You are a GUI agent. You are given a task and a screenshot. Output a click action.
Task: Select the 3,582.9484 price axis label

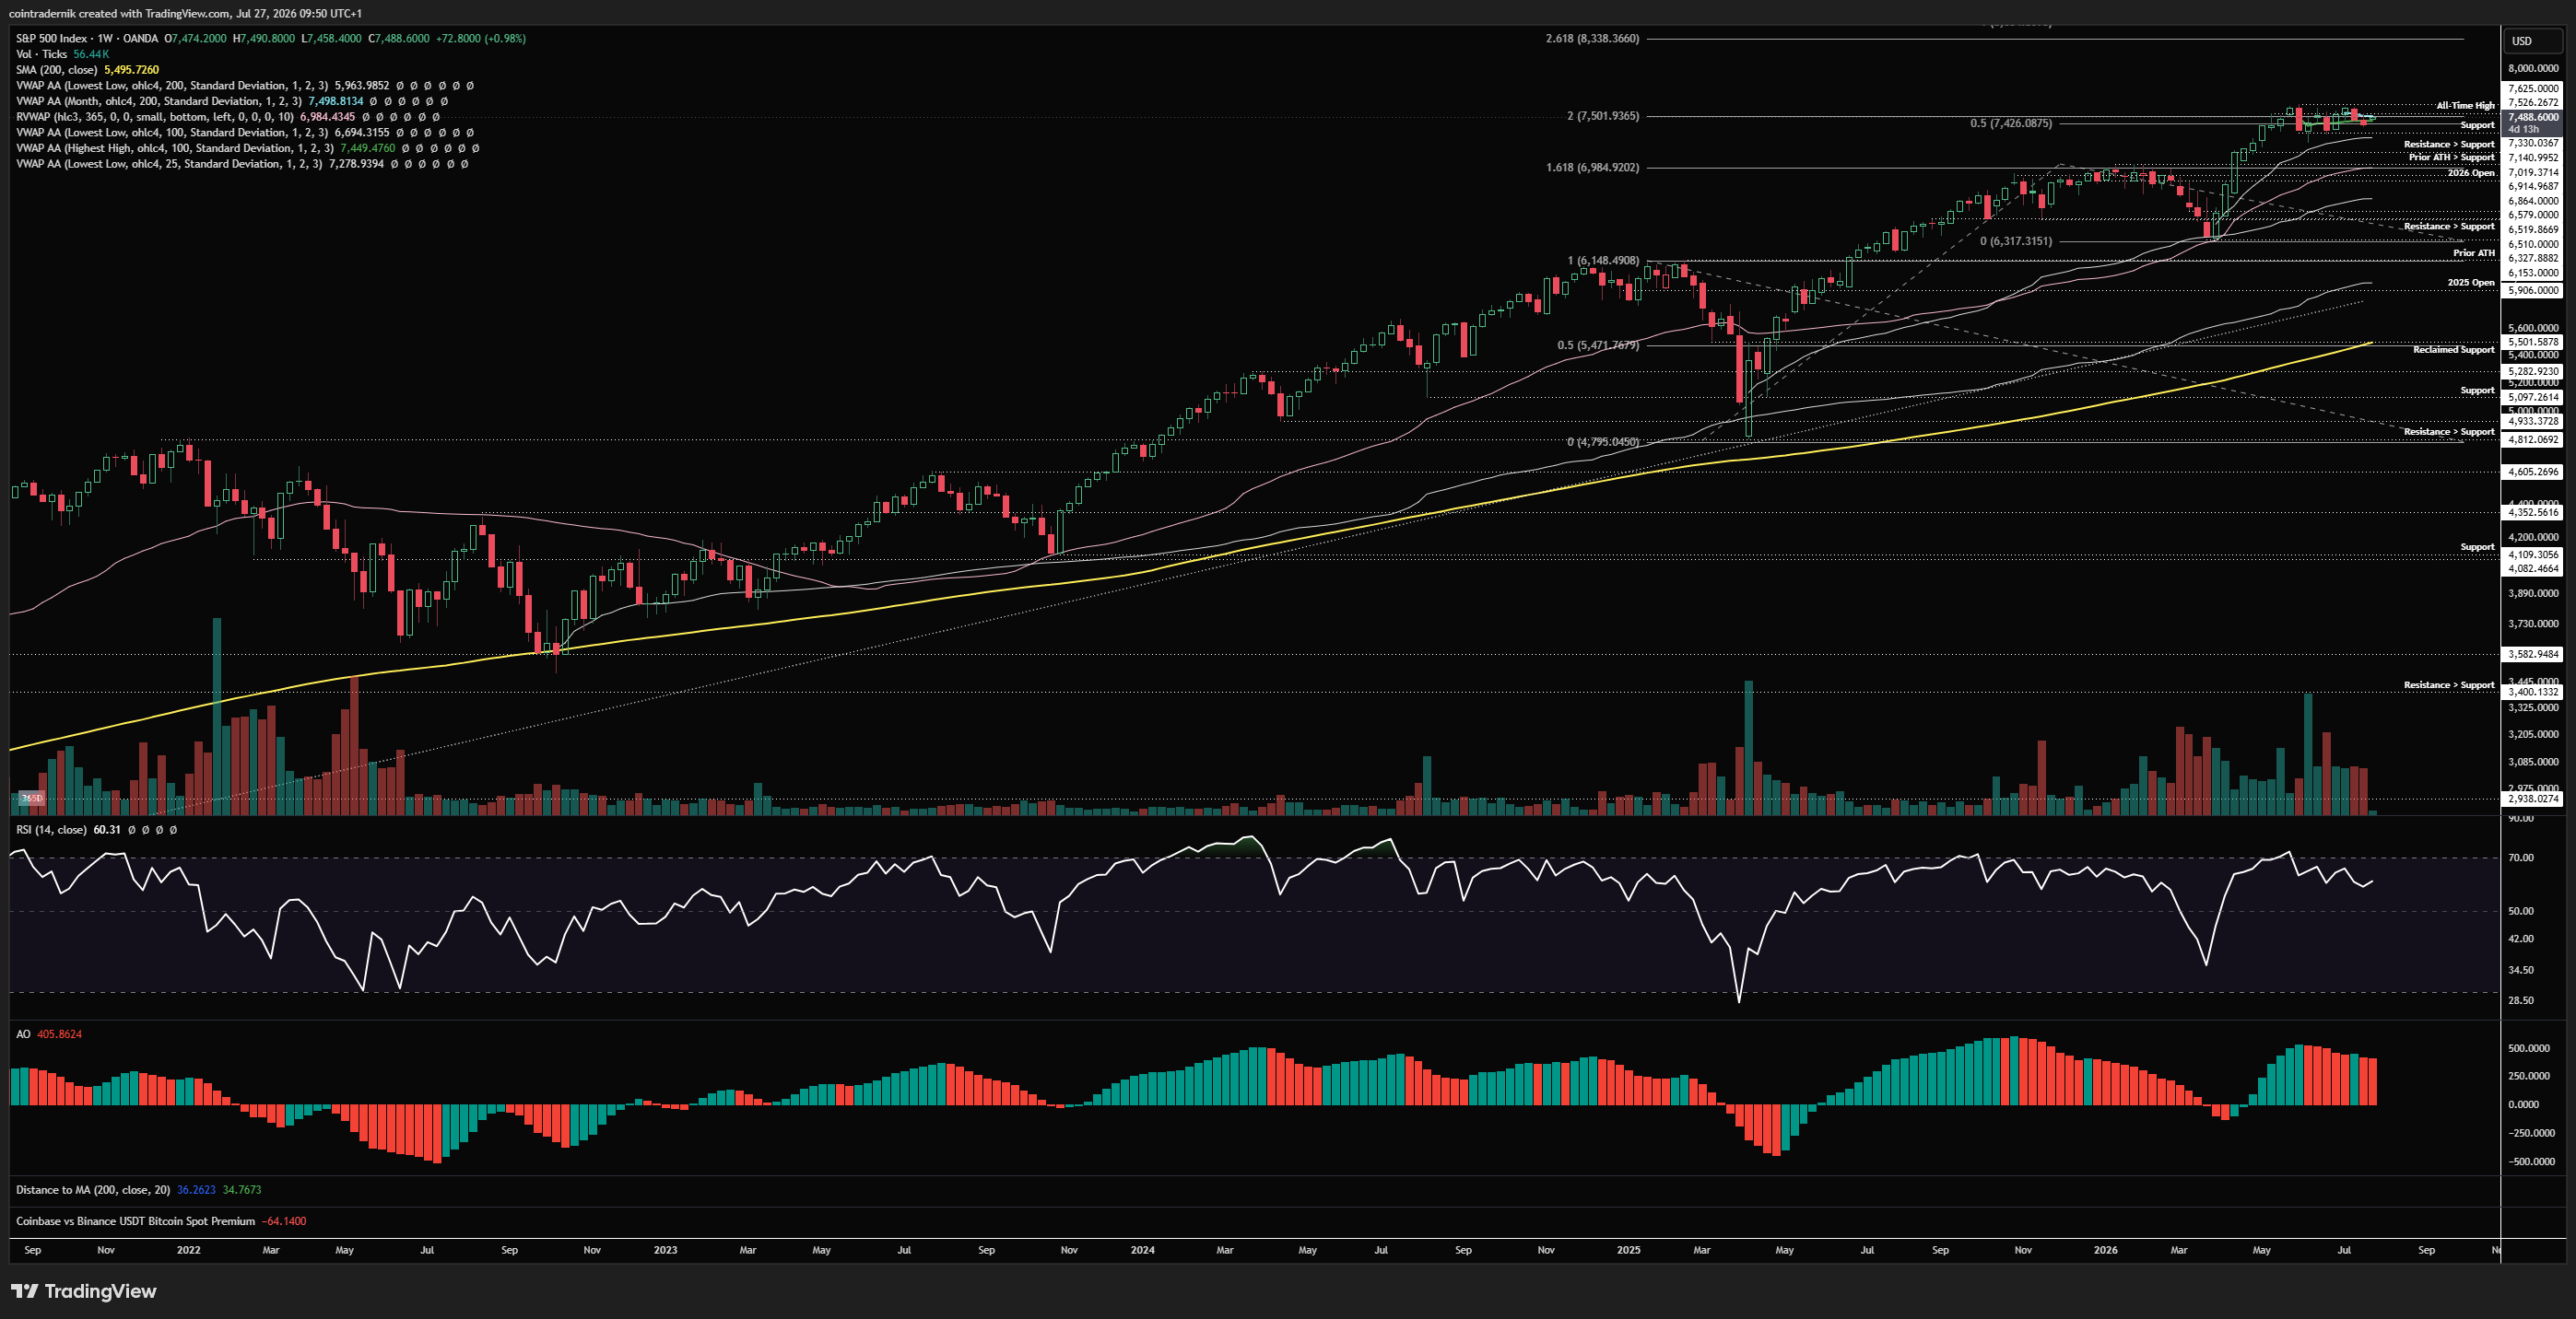[2533, 655]
